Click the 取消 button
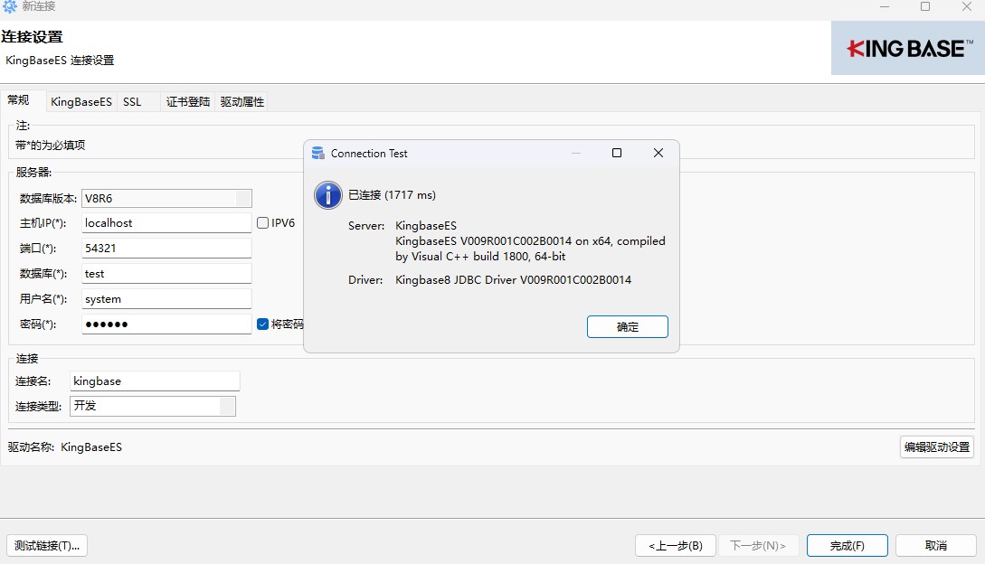 tap(936, 545)
